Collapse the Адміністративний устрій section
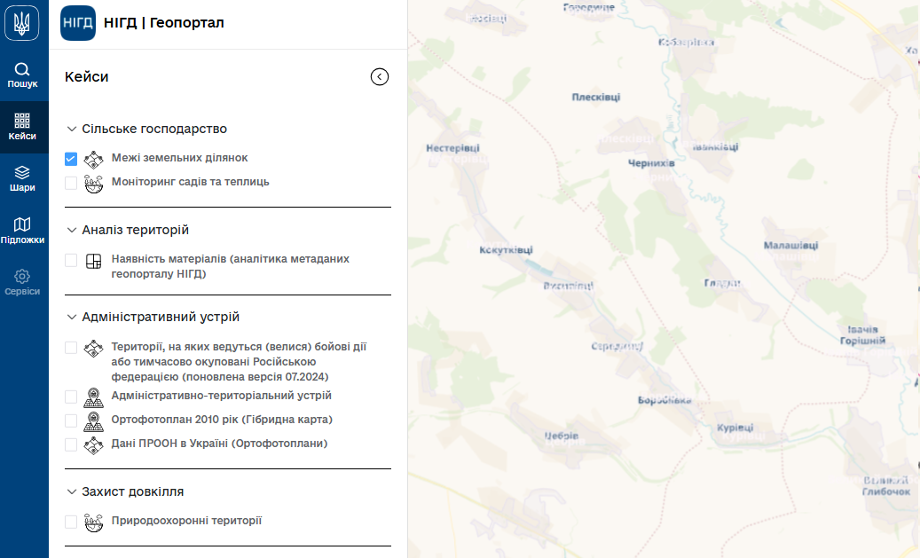This screenshot has width=920, height=558. tap(72, 318)
